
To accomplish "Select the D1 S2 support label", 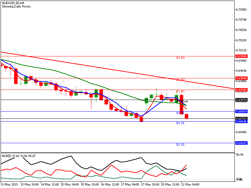I will (180, 123).
